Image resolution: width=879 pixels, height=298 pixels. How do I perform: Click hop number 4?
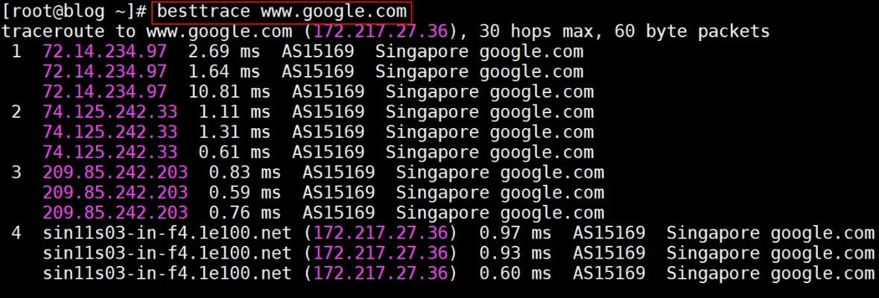pyautogui.click(x=16, y=233)
